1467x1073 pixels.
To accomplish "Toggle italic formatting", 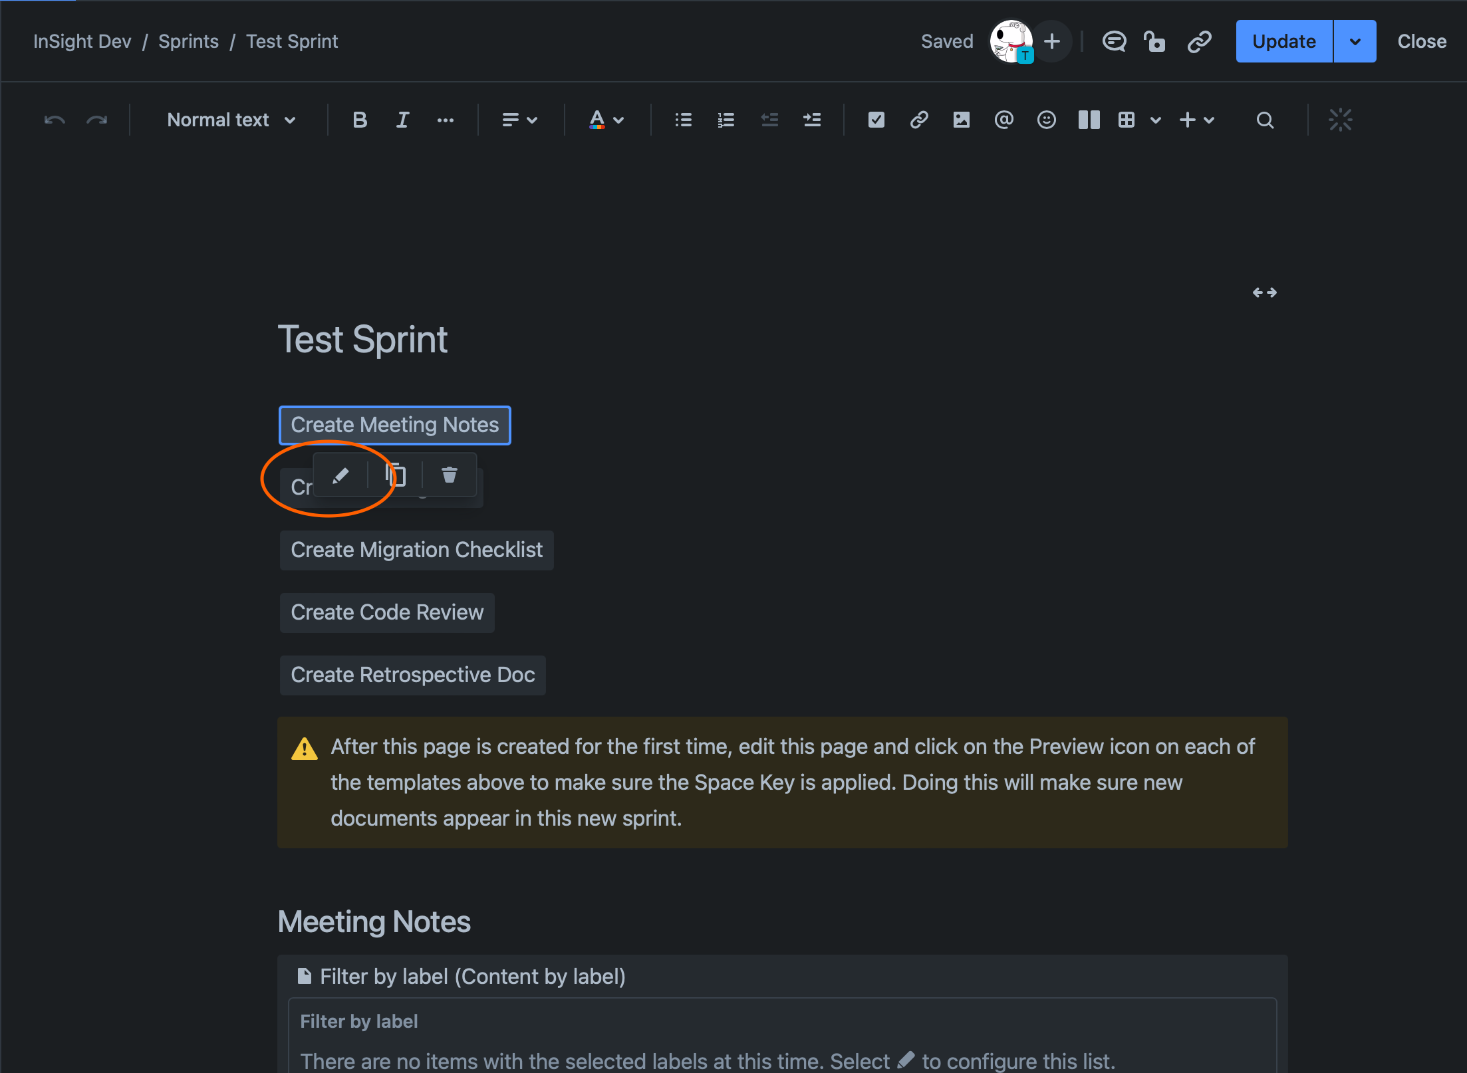I will (x=402, y=120).
